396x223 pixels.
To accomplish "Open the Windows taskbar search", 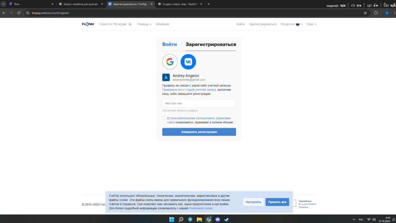I will click(181, 219).
